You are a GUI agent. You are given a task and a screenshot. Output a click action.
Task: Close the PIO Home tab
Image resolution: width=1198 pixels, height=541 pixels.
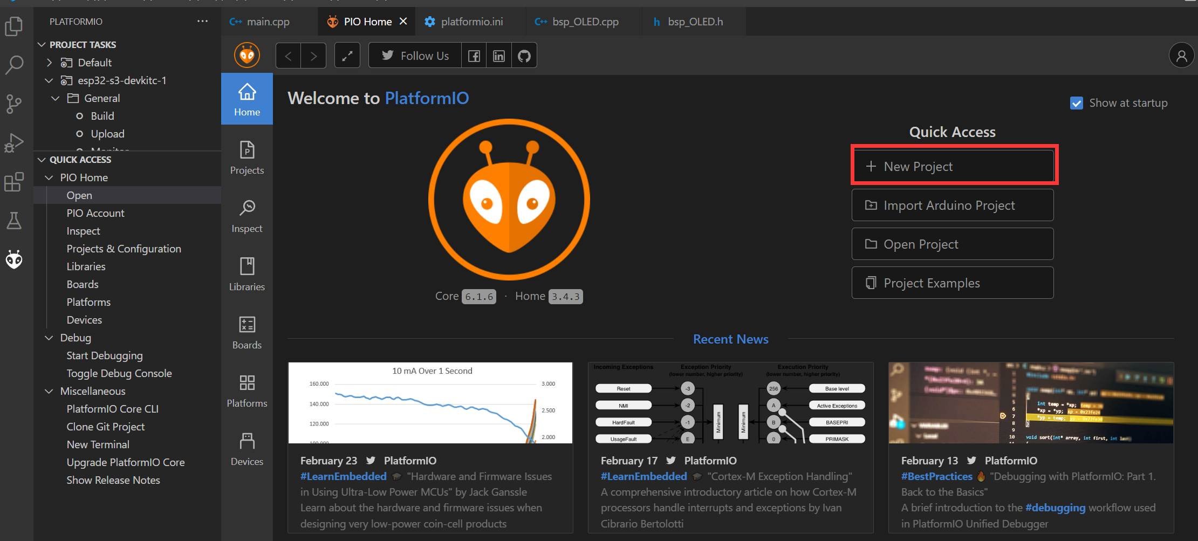[x=403, y=22]
